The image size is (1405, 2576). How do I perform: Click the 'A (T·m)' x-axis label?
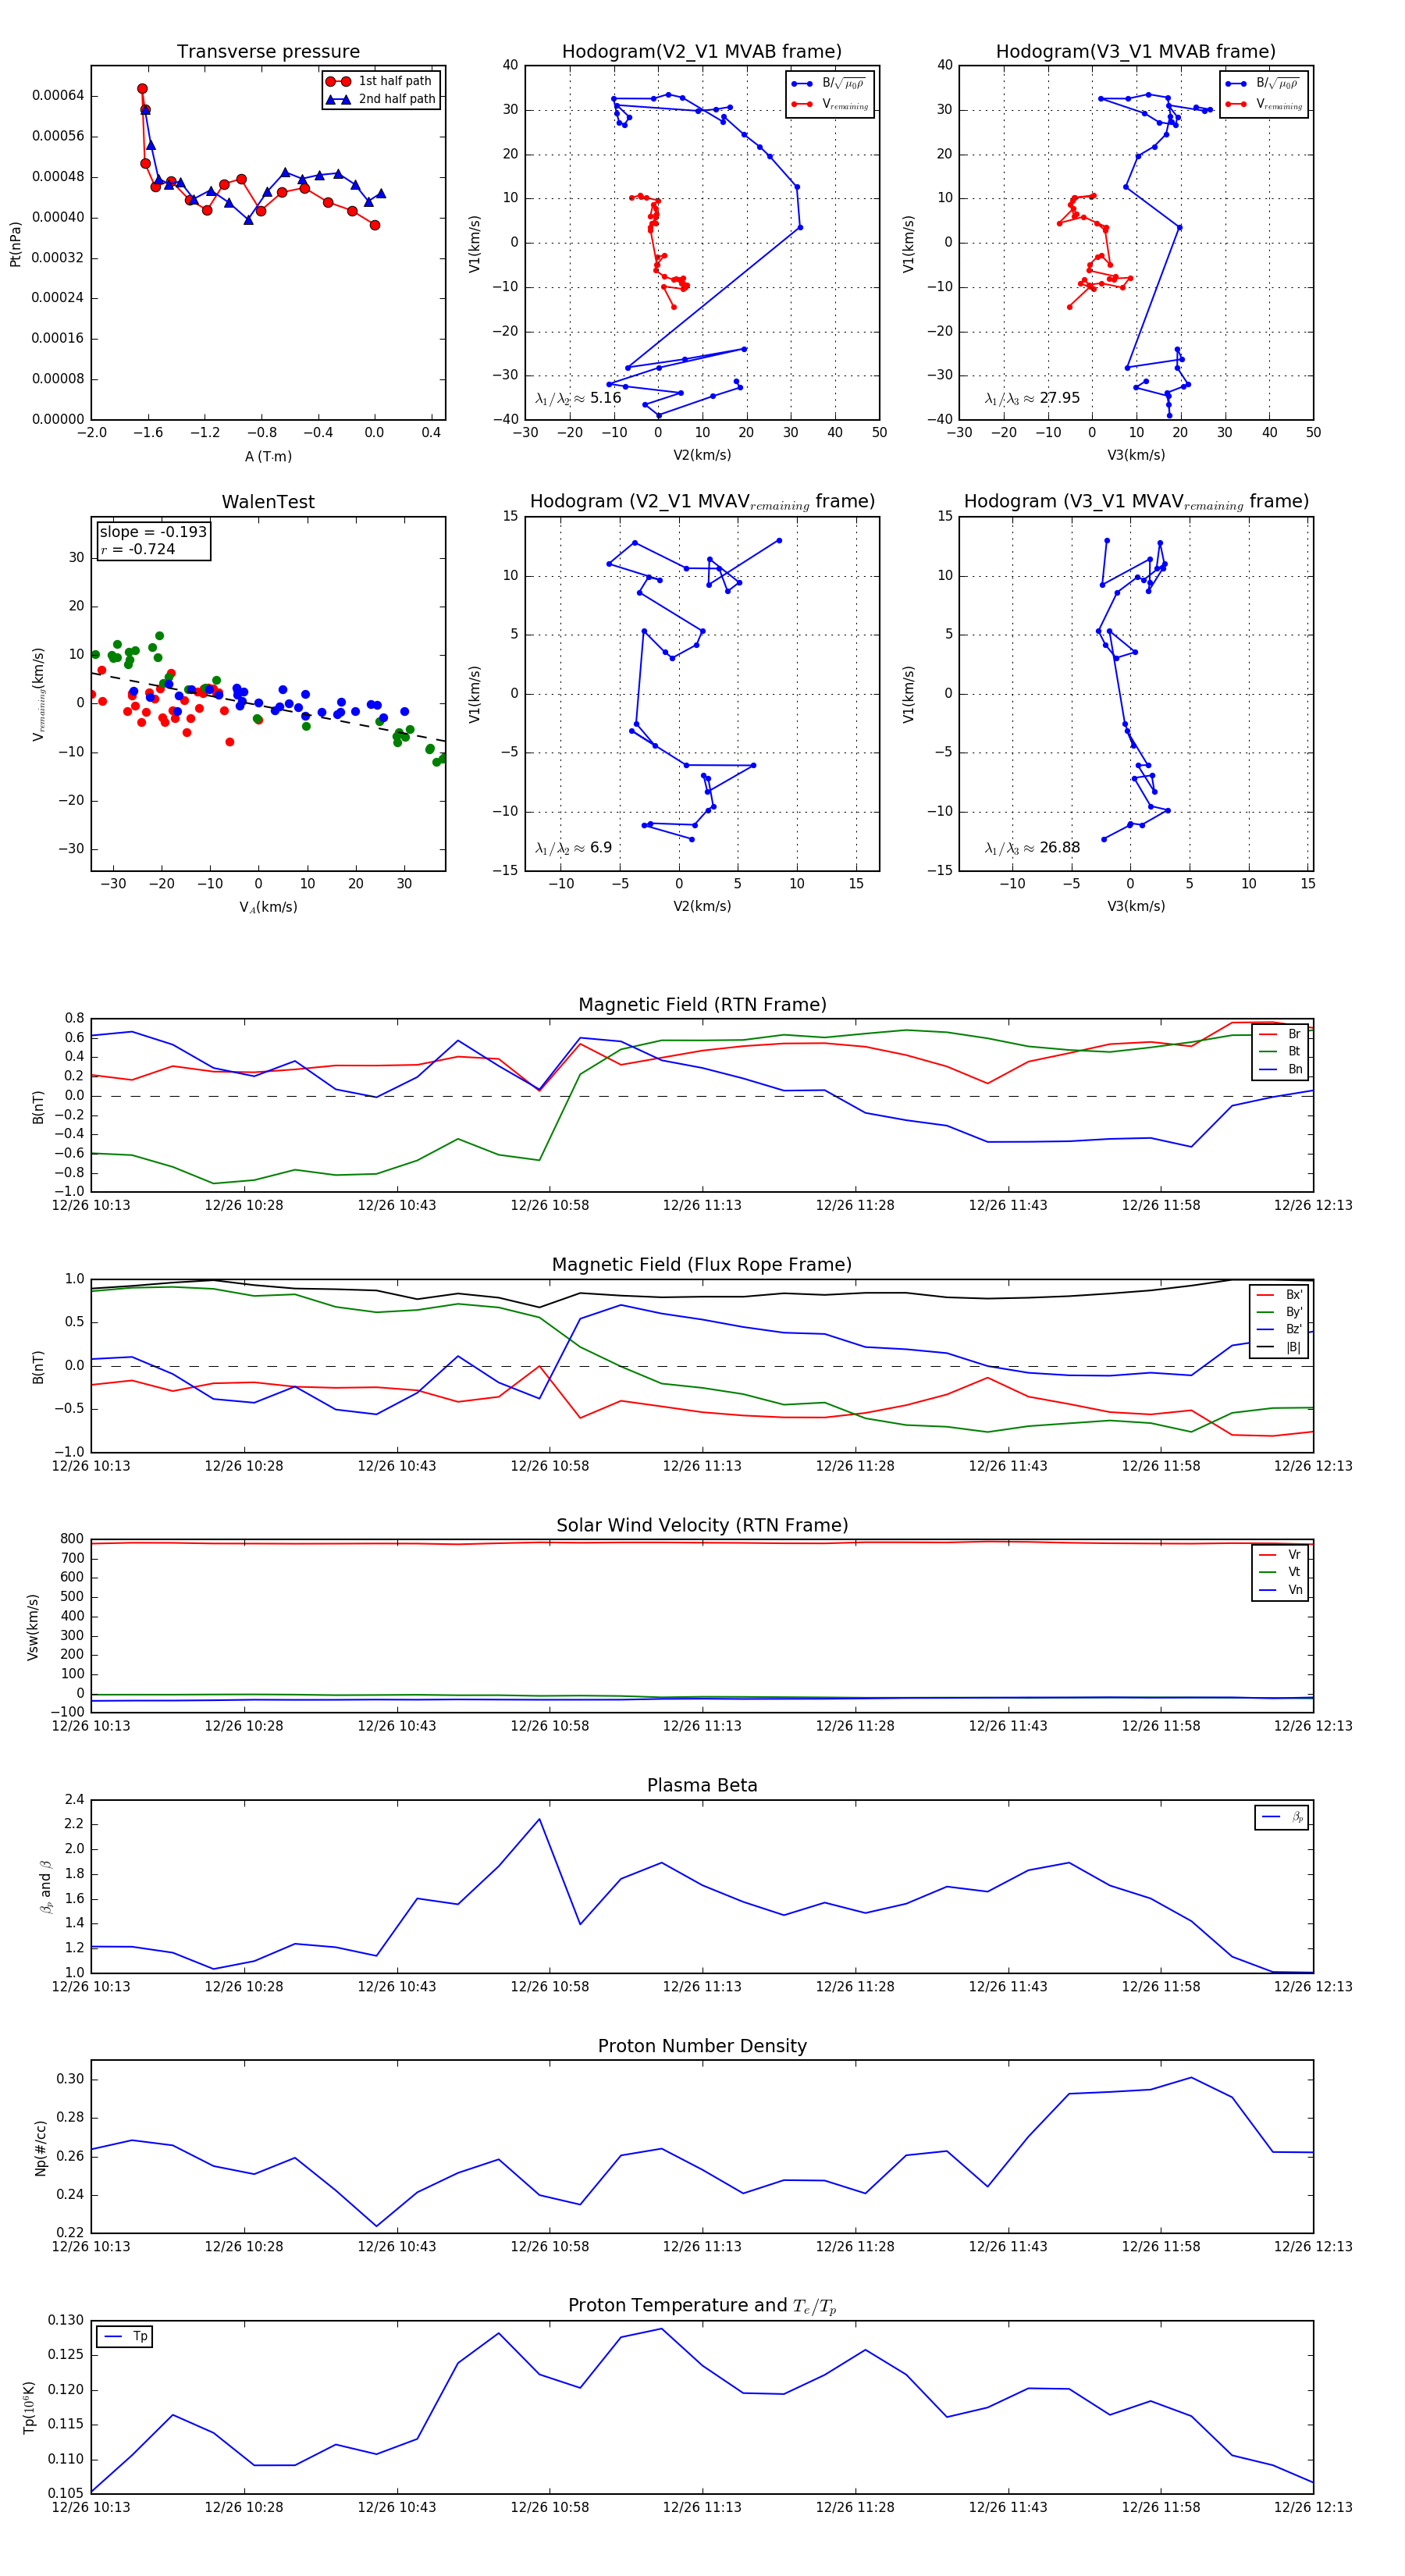[268, 456]
